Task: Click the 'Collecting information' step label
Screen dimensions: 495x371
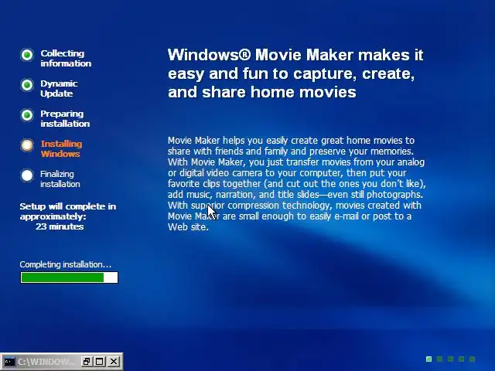Action: (x=66, y=59)
